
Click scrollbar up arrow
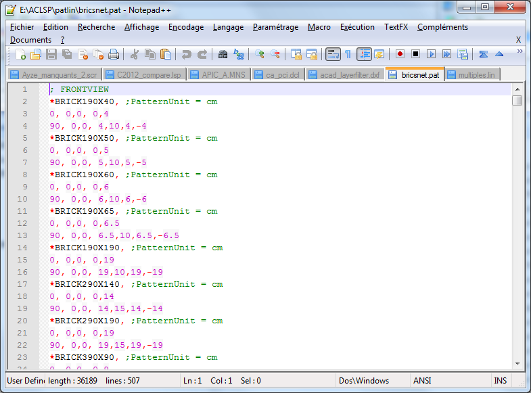coord(517,89)
